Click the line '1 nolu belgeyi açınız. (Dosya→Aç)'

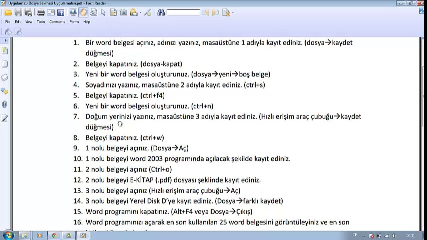pyautogui.click(x=137, y=148)
